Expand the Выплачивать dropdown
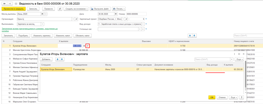This screenshot has height=104, width=263. point(42,24)
